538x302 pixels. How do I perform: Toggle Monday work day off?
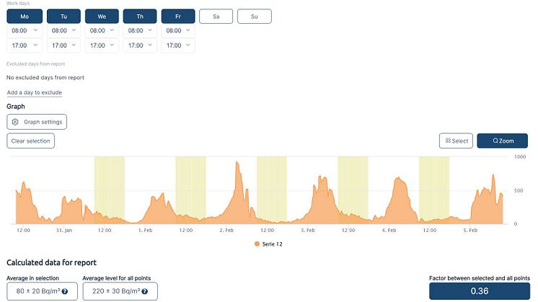[25, 16]
